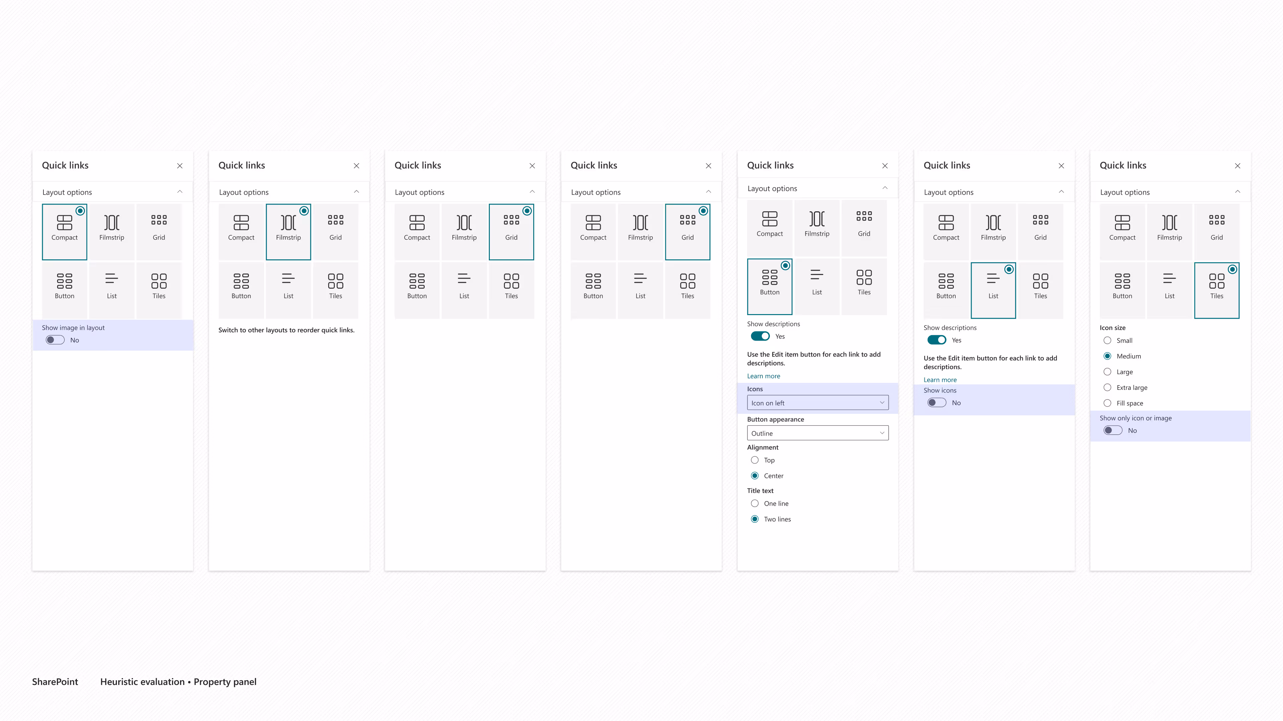Image resolution: width=1283 pixels, height=721 pixels.
Task: Click the Learn more link
Action: (x=763, y=376)
